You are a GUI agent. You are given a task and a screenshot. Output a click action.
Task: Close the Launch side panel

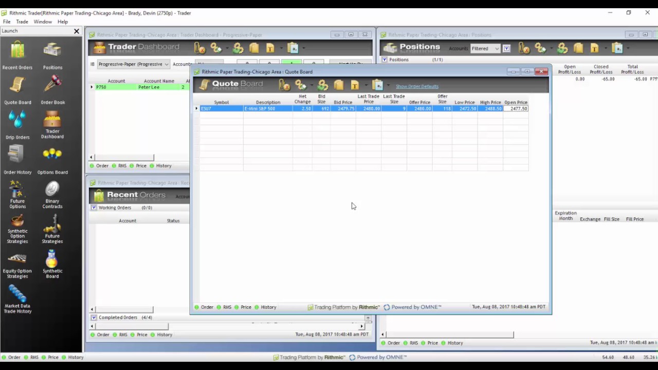(x=77, y=31)
